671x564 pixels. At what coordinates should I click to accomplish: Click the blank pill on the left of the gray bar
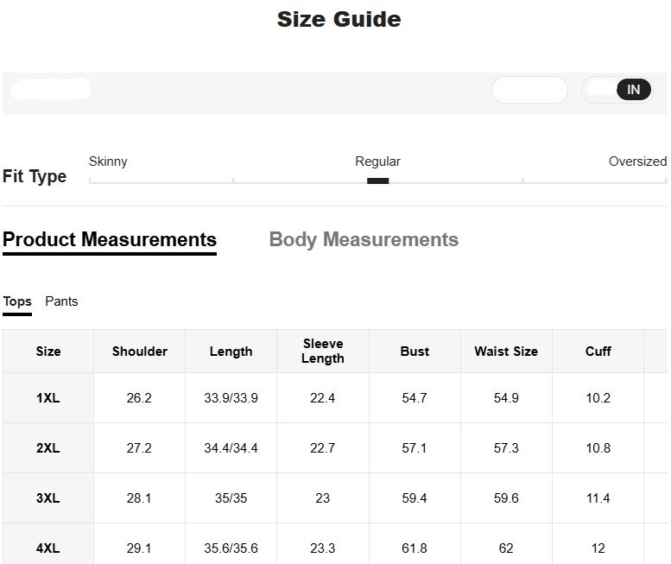51,89
